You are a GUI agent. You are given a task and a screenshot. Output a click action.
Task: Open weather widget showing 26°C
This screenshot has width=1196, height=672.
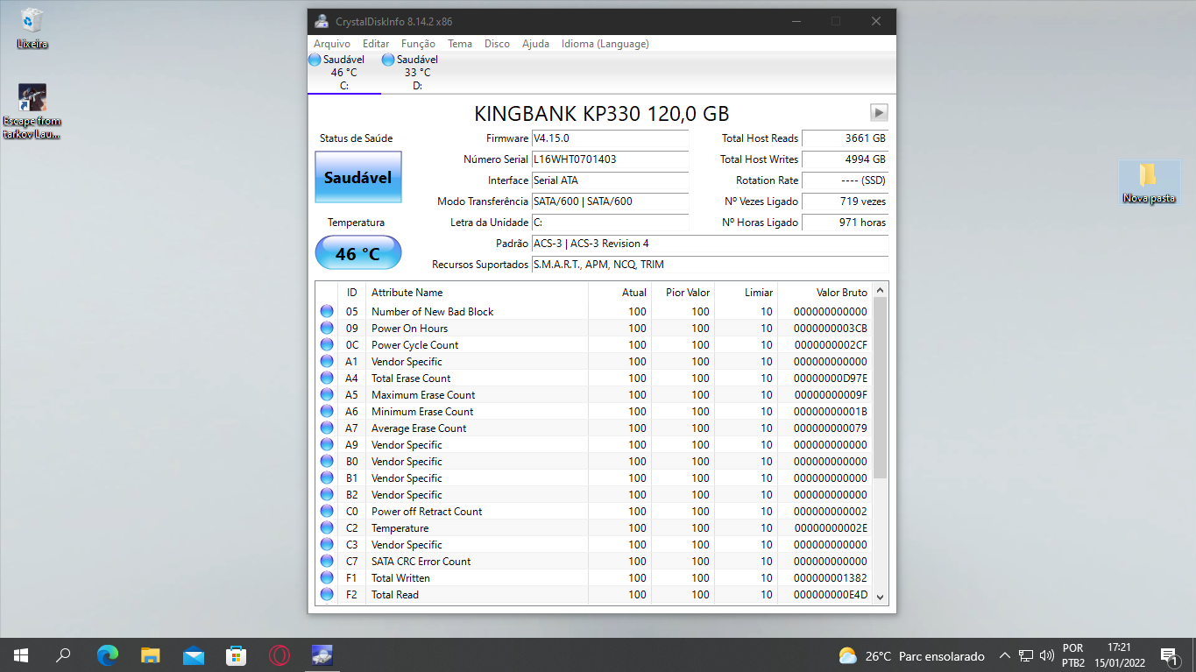click(x=911, y=655)
